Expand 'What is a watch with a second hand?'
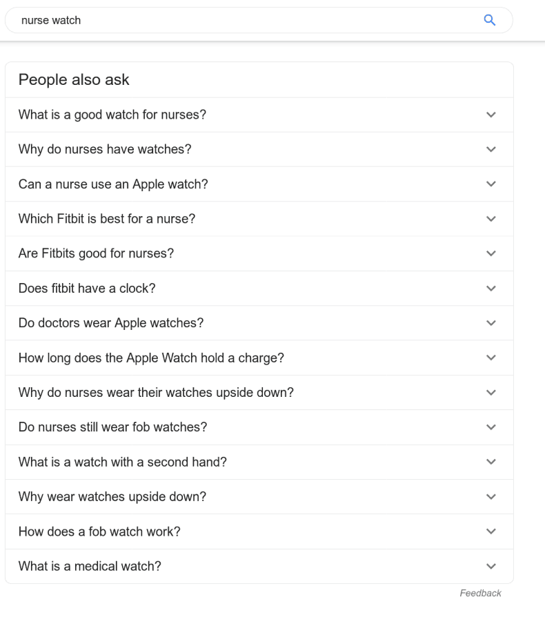 tap(123, 462)
